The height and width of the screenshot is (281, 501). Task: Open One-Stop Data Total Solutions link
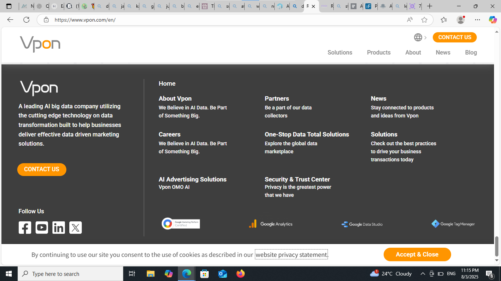tap(307, 134)
